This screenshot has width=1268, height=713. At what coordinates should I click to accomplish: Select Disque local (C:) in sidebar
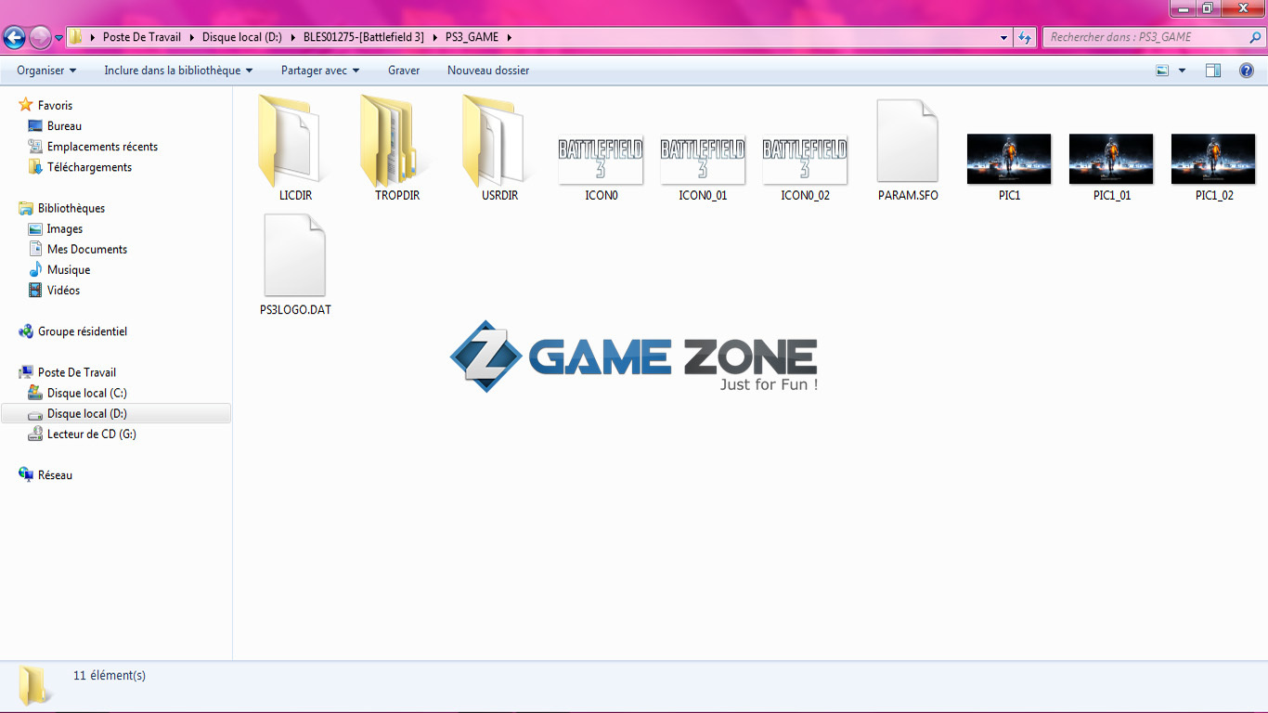[x=86, y=393]
